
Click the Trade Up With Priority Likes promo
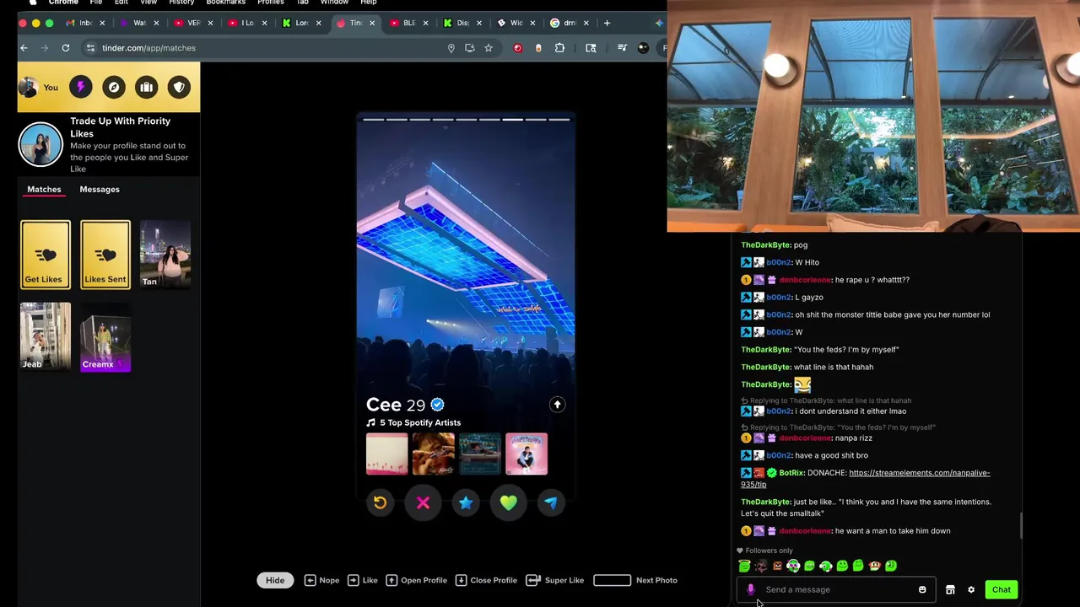point(109,144)
